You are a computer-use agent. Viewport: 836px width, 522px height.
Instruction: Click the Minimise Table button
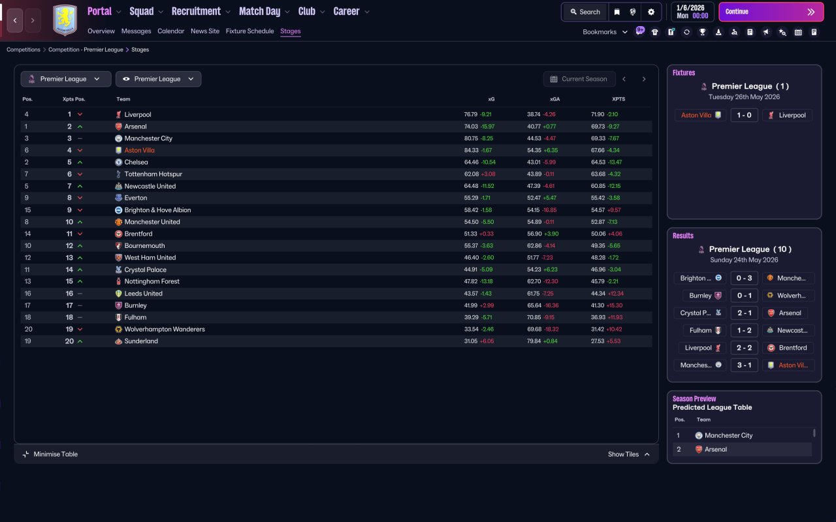[x=50, y=454]
